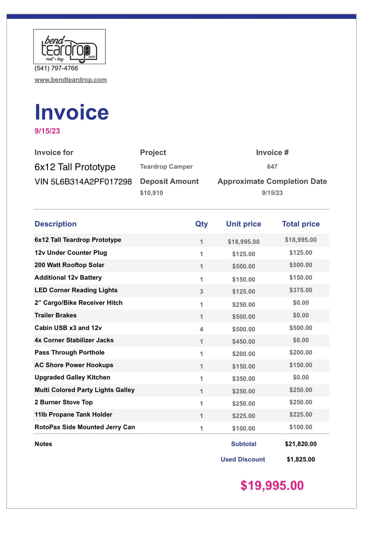The width and height of the screenshot is (367, 537).
Task: Select the '6x12 Tall Prototype' customer line
Action: (x=75, y=167)
